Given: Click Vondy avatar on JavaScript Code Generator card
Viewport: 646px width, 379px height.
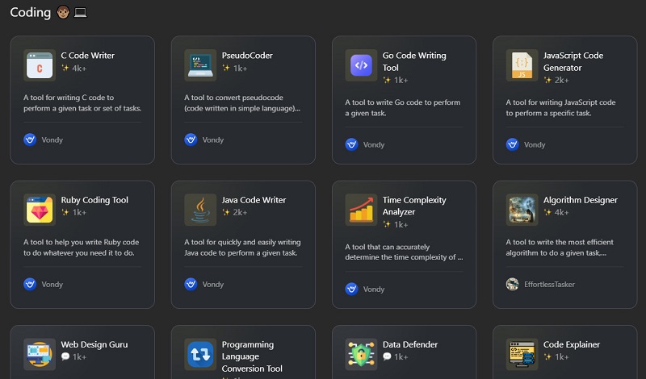Looking at the screenshot, I should [x=513, y=144].
